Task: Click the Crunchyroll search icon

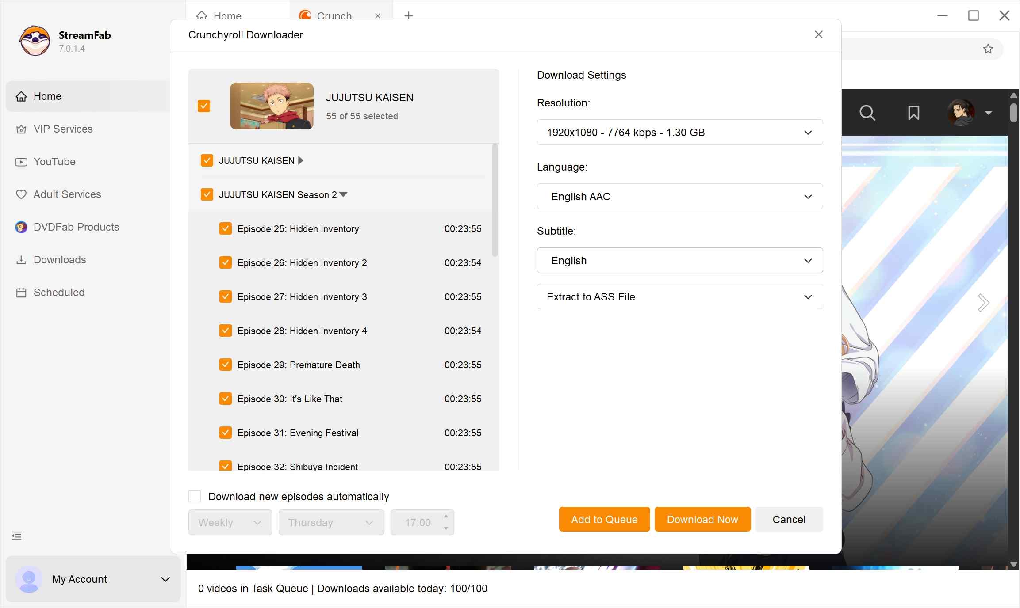Action: click(867, 113)
